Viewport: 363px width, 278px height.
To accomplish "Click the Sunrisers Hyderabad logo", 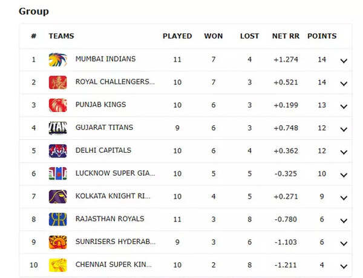I will pyautogui.click(x=58, y=242).
